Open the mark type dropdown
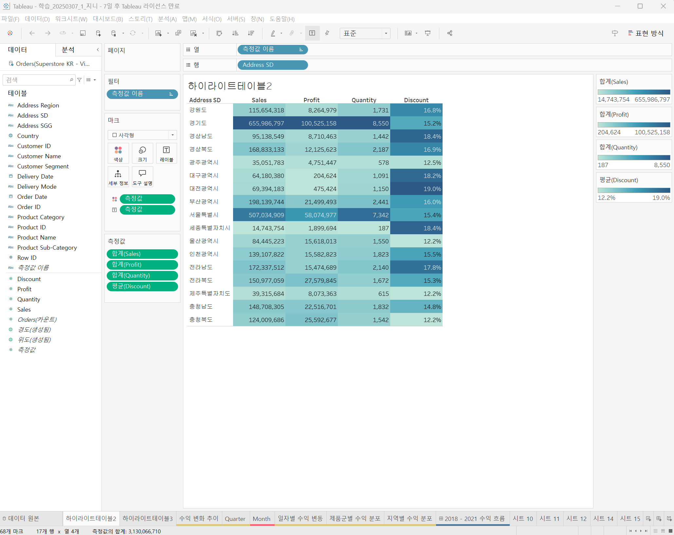 pyautogui.click(x=142, y=135)
